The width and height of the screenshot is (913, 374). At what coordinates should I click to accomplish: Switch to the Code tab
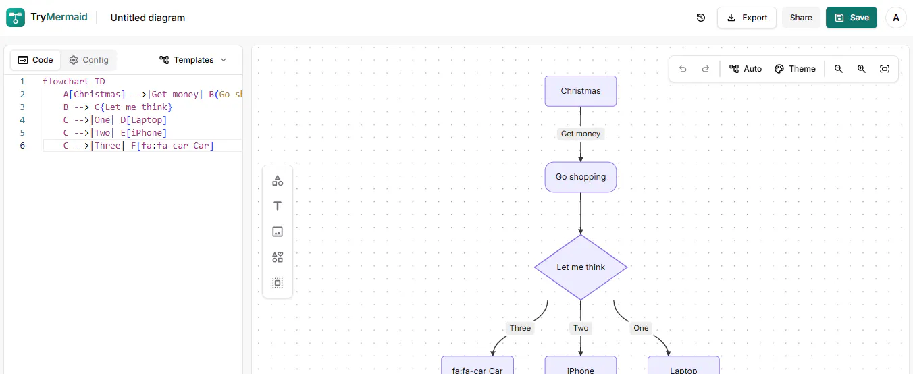[36, 60]
